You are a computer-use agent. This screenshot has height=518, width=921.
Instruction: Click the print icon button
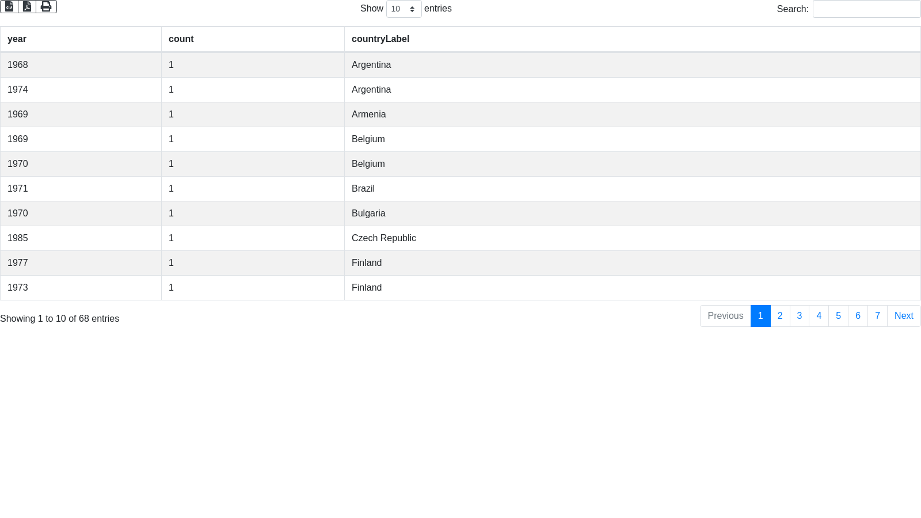coord(46,6)
